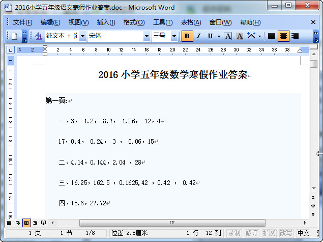Open the 文件(F) menu
The image size is (323, 242).
point(23,22)
